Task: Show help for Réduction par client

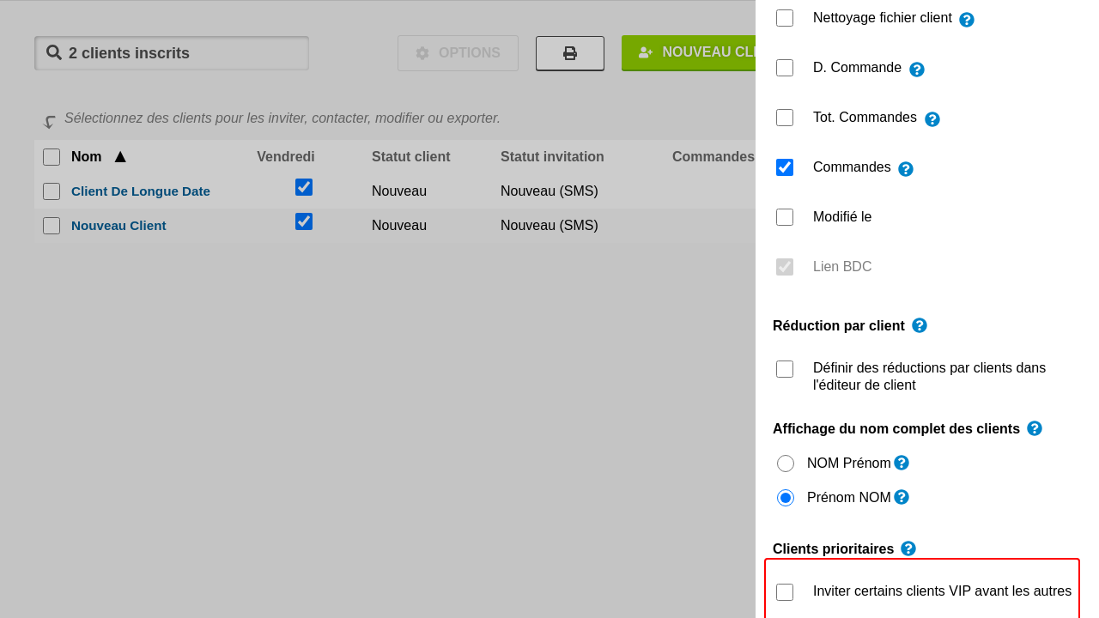Action: click(920, 325)
